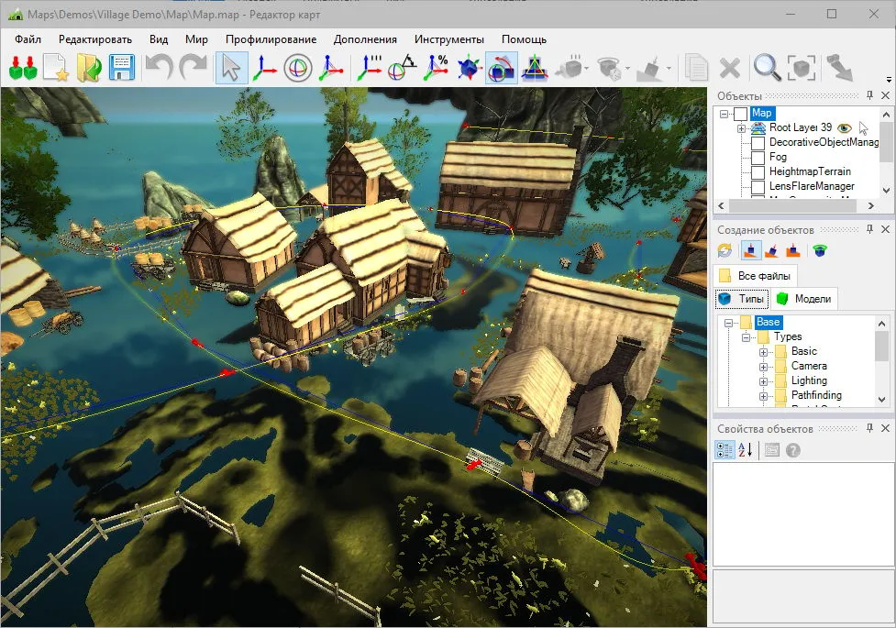Open the magnifying glass search tool
This screenshot has width=896, height=628.
tap(767, 68)
